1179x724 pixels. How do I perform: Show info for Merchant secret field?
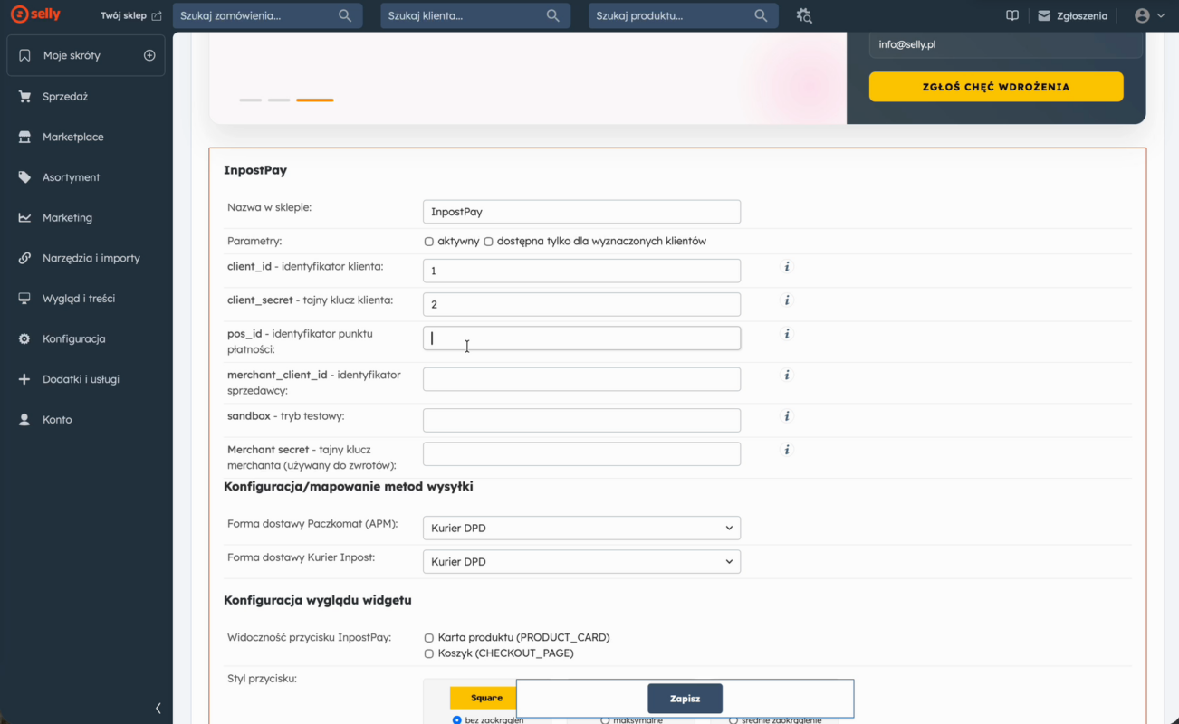click(787, 450)
